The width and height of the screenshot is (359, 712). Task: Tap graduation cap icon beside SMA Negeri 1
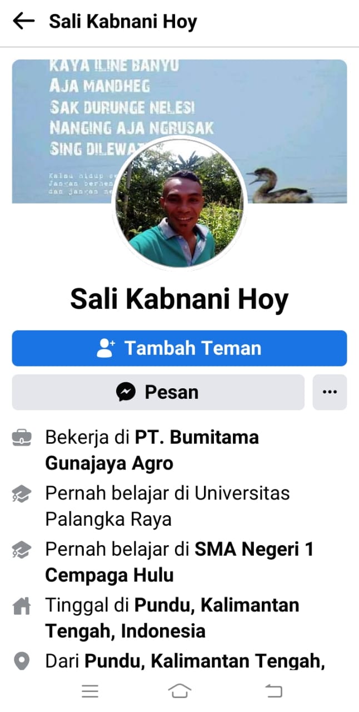point(22,550)
